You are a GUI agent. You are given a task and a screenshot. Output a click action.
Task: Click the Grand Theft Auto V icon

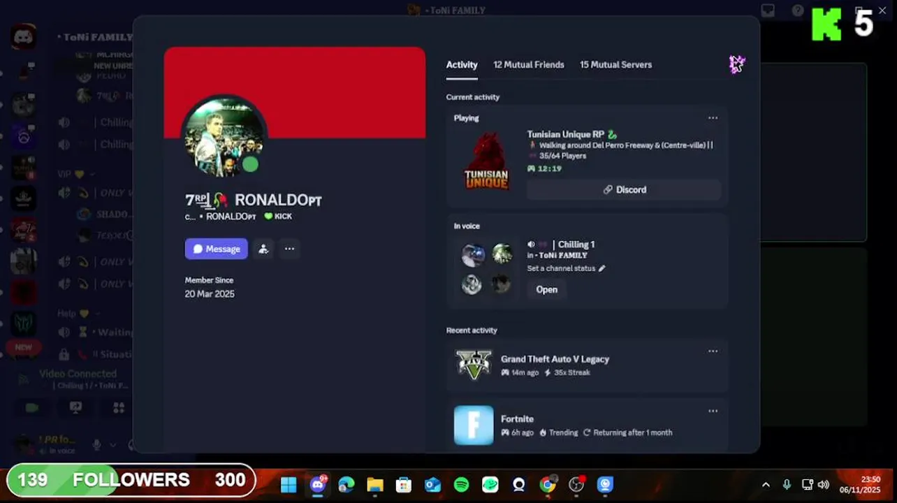[474, 365]
